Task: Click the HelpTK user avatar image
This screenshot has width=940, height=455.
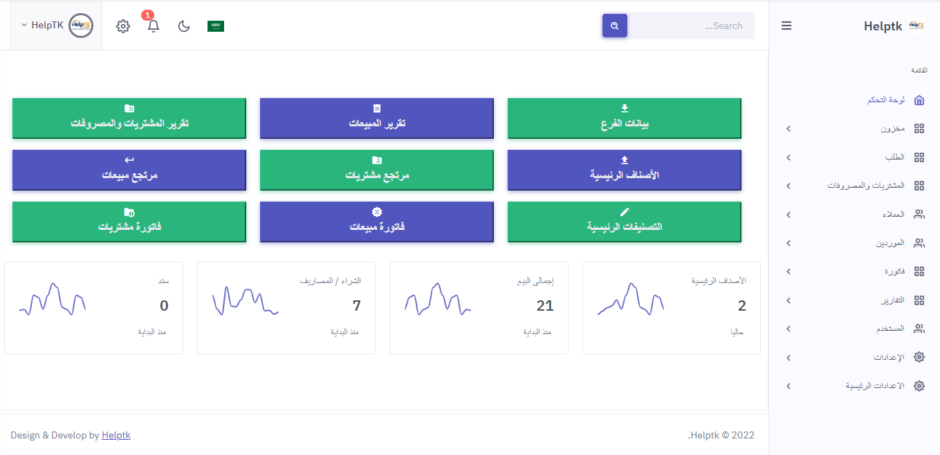Action: coord(81,26)
